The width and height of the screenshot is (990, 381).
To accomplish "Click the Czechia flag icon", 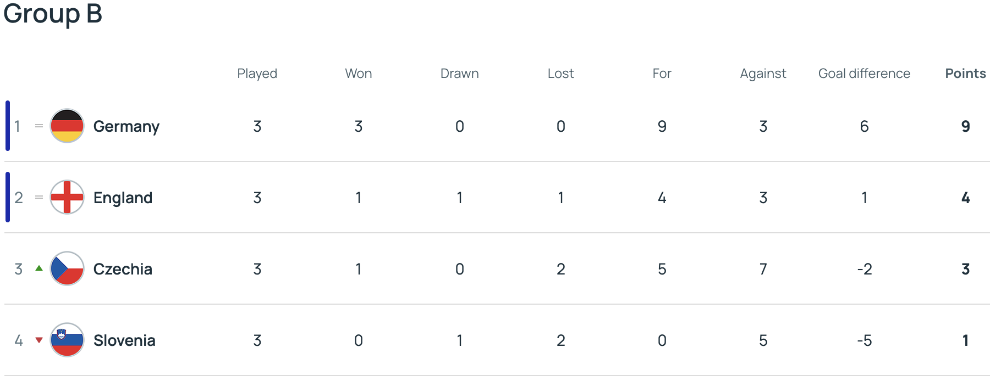I will pyautogui.click(x=67, y=268).
